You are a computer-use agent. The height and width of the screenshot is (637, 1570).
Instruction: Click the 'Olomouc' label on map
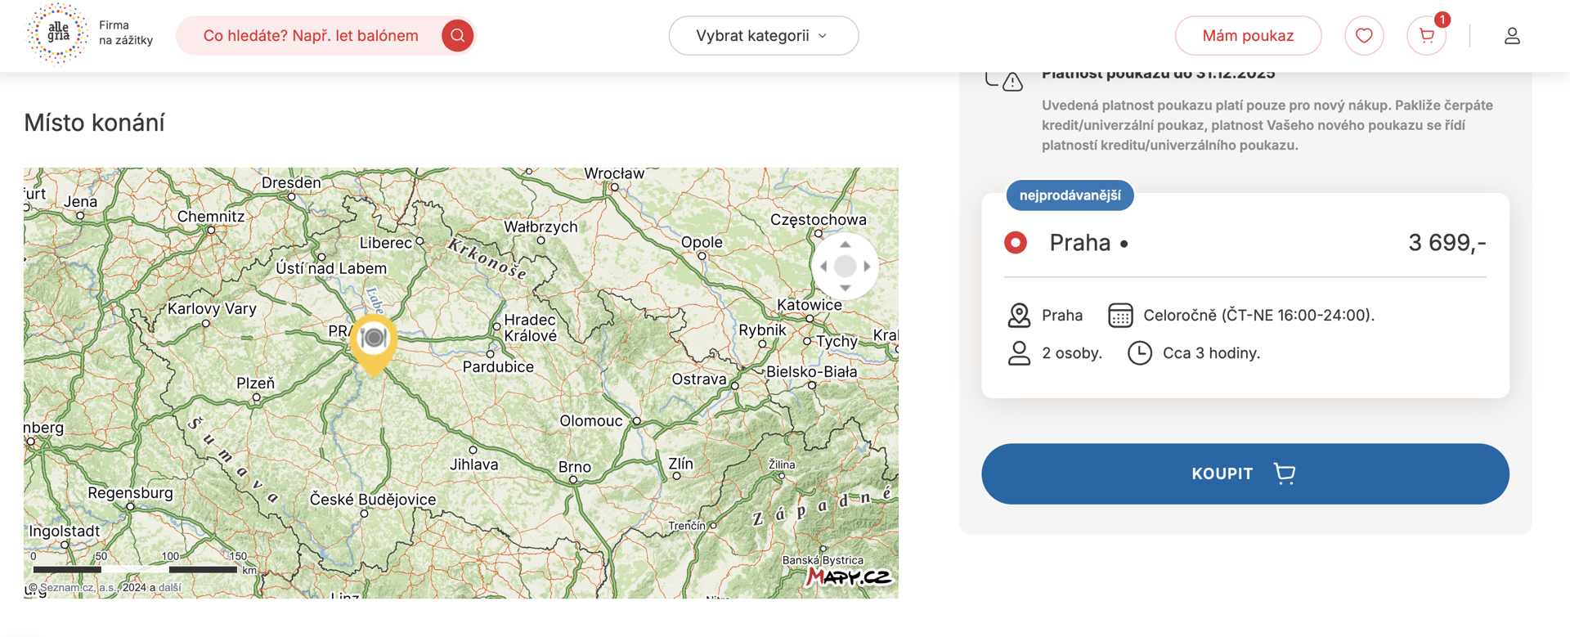point(591,421)
